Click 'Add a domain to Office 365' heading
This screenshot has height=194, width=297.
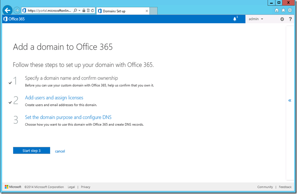(63, 47)
